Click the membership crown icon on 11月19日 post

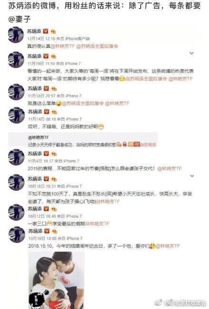(53, 56)
